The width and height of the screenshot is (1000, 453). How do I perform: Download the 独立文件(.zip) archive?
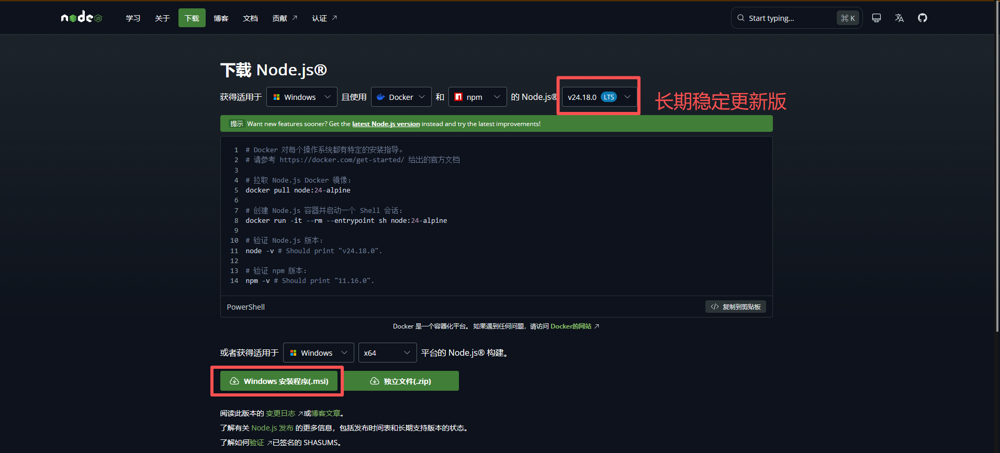coord(401,381)
